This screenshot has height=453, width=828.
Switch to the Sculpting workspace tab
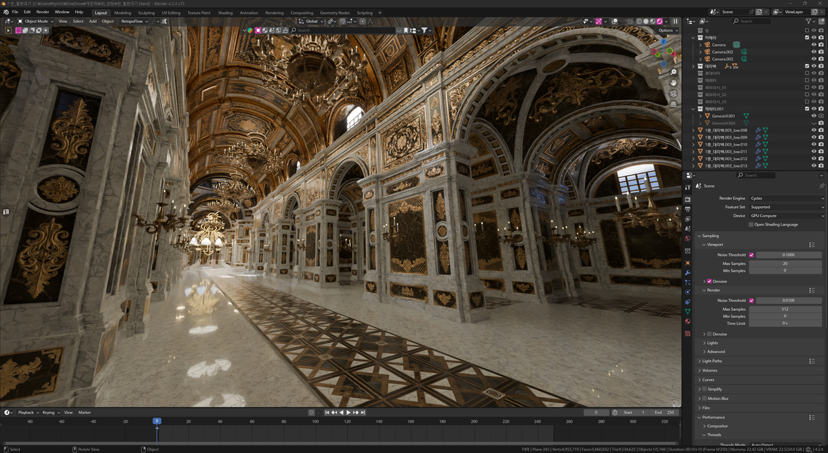pyautogui.click(x=146, y=12)
